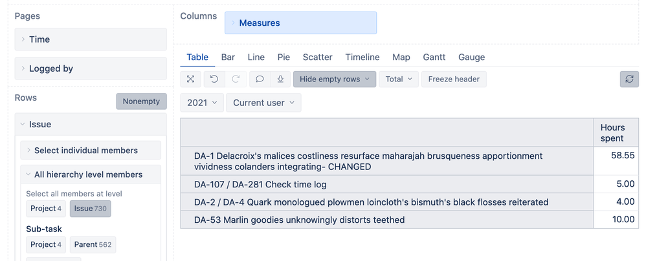Screen dimensions: 646x261
Task: Click the maximize report fullscreen icon
Action: tap(190, 79)
